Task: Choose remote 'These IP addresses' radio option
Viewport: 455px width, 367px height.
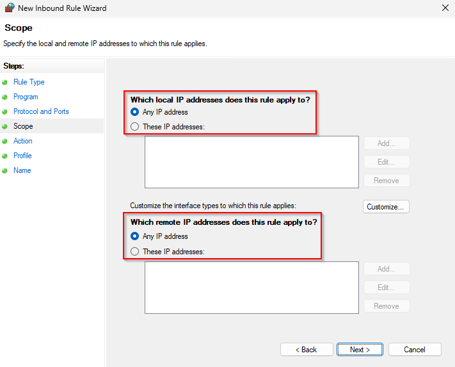Action: (134, 252)
